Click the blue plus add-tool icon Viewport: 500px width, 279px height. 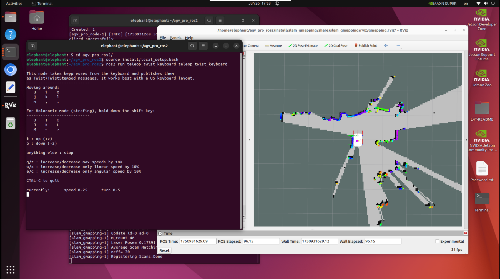coord(386,46)
